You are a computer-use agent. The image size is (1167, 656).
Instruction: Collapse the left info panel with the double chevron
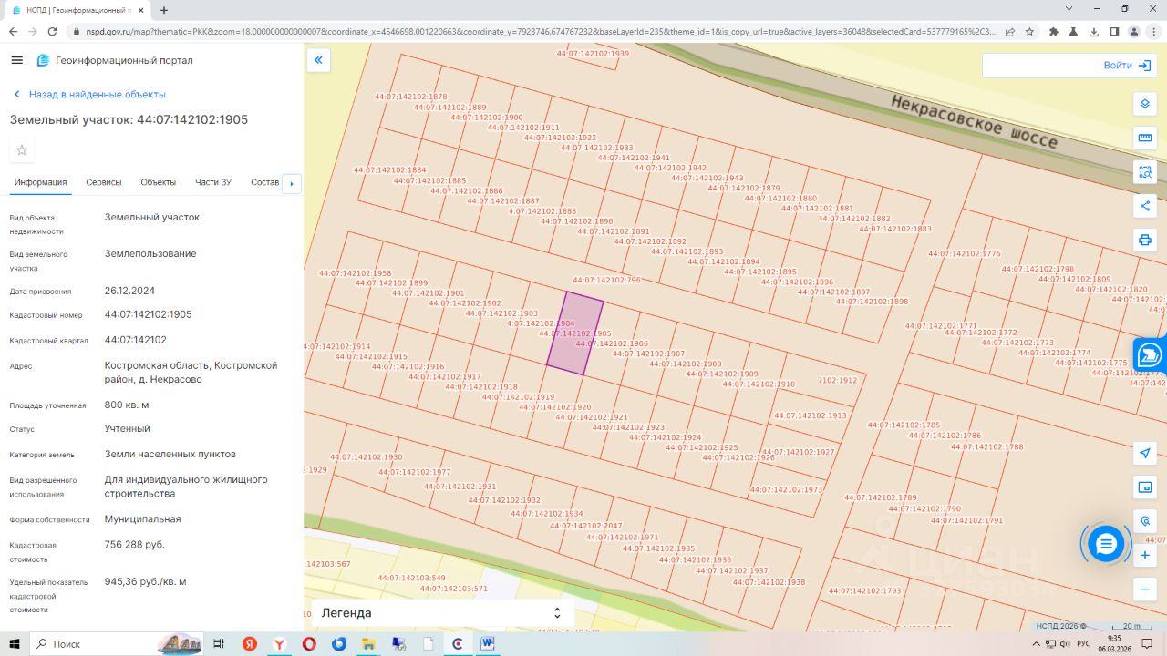pos(318,60)
